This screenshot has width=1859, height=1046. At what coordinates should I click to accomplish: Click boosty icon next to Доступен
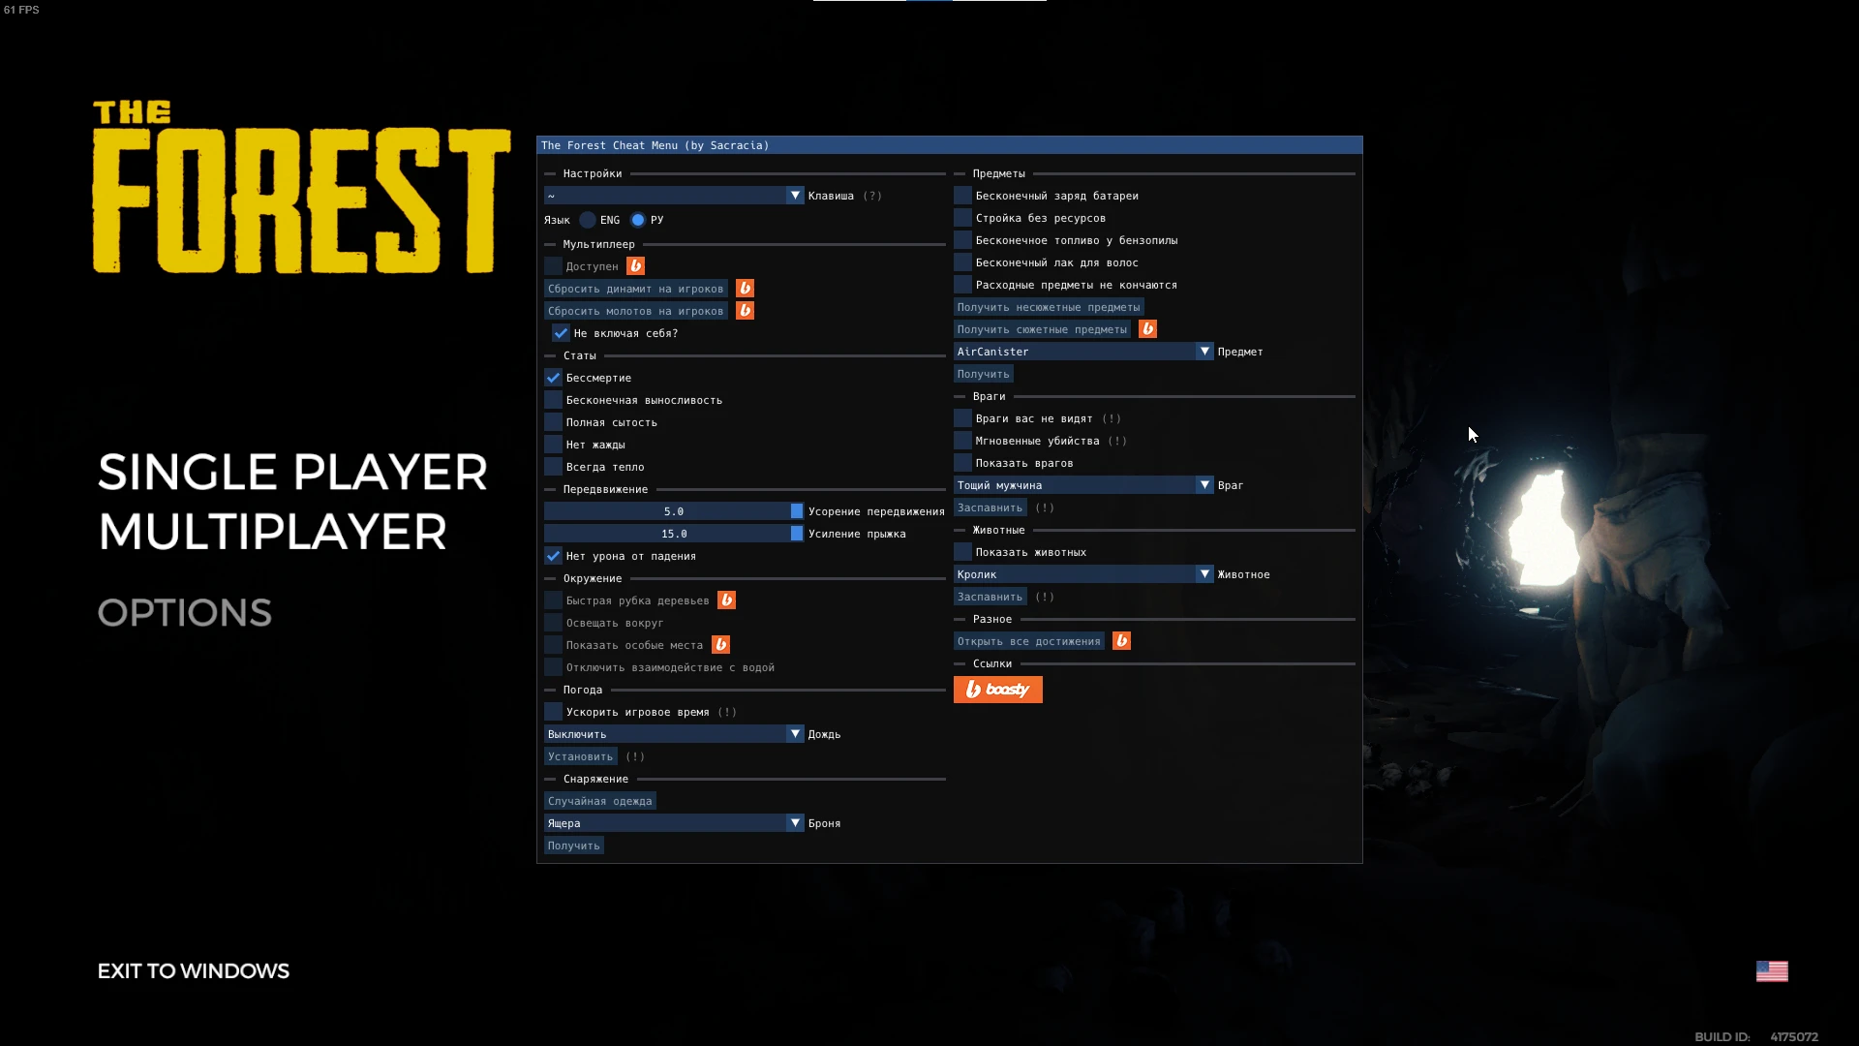635,266
